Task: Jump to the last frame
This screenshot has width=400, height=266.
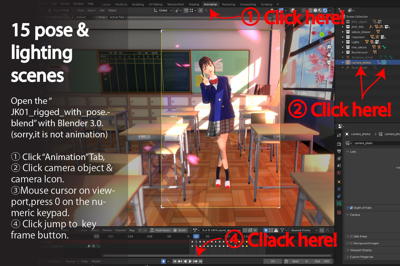Action: [201, 261]
